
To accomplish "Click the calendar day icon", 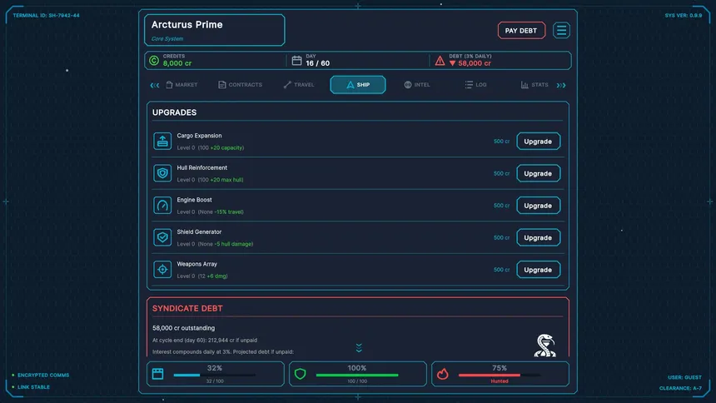I will click(297, 60).
